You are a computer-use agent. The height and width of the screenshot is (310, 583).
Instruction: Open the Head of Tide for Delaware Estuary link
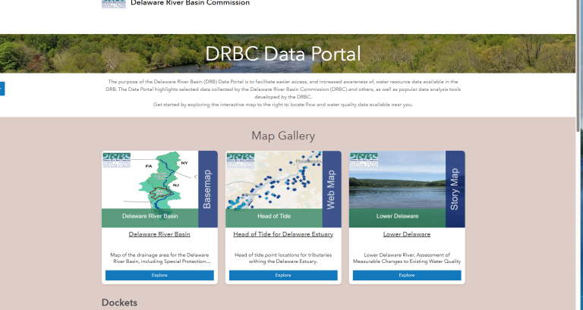pyautogui.click(x=283, y=235)
